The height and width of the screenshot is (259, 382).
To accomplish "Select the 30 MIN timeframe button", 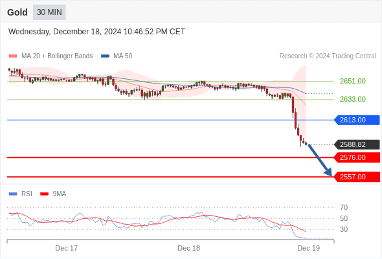I will (x=49, y=12).
